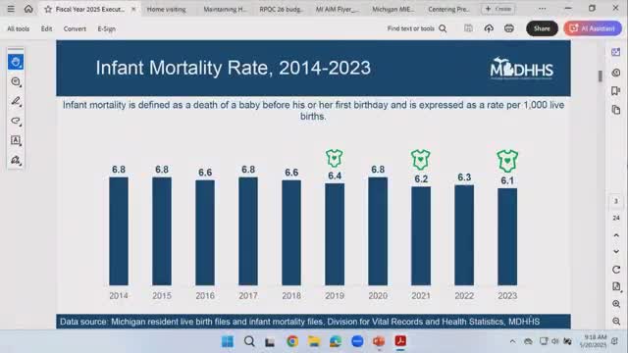This screenshot has width=628, height=353.
Task: Switch to the Home visiting tab
Action: tap(166, 9)
